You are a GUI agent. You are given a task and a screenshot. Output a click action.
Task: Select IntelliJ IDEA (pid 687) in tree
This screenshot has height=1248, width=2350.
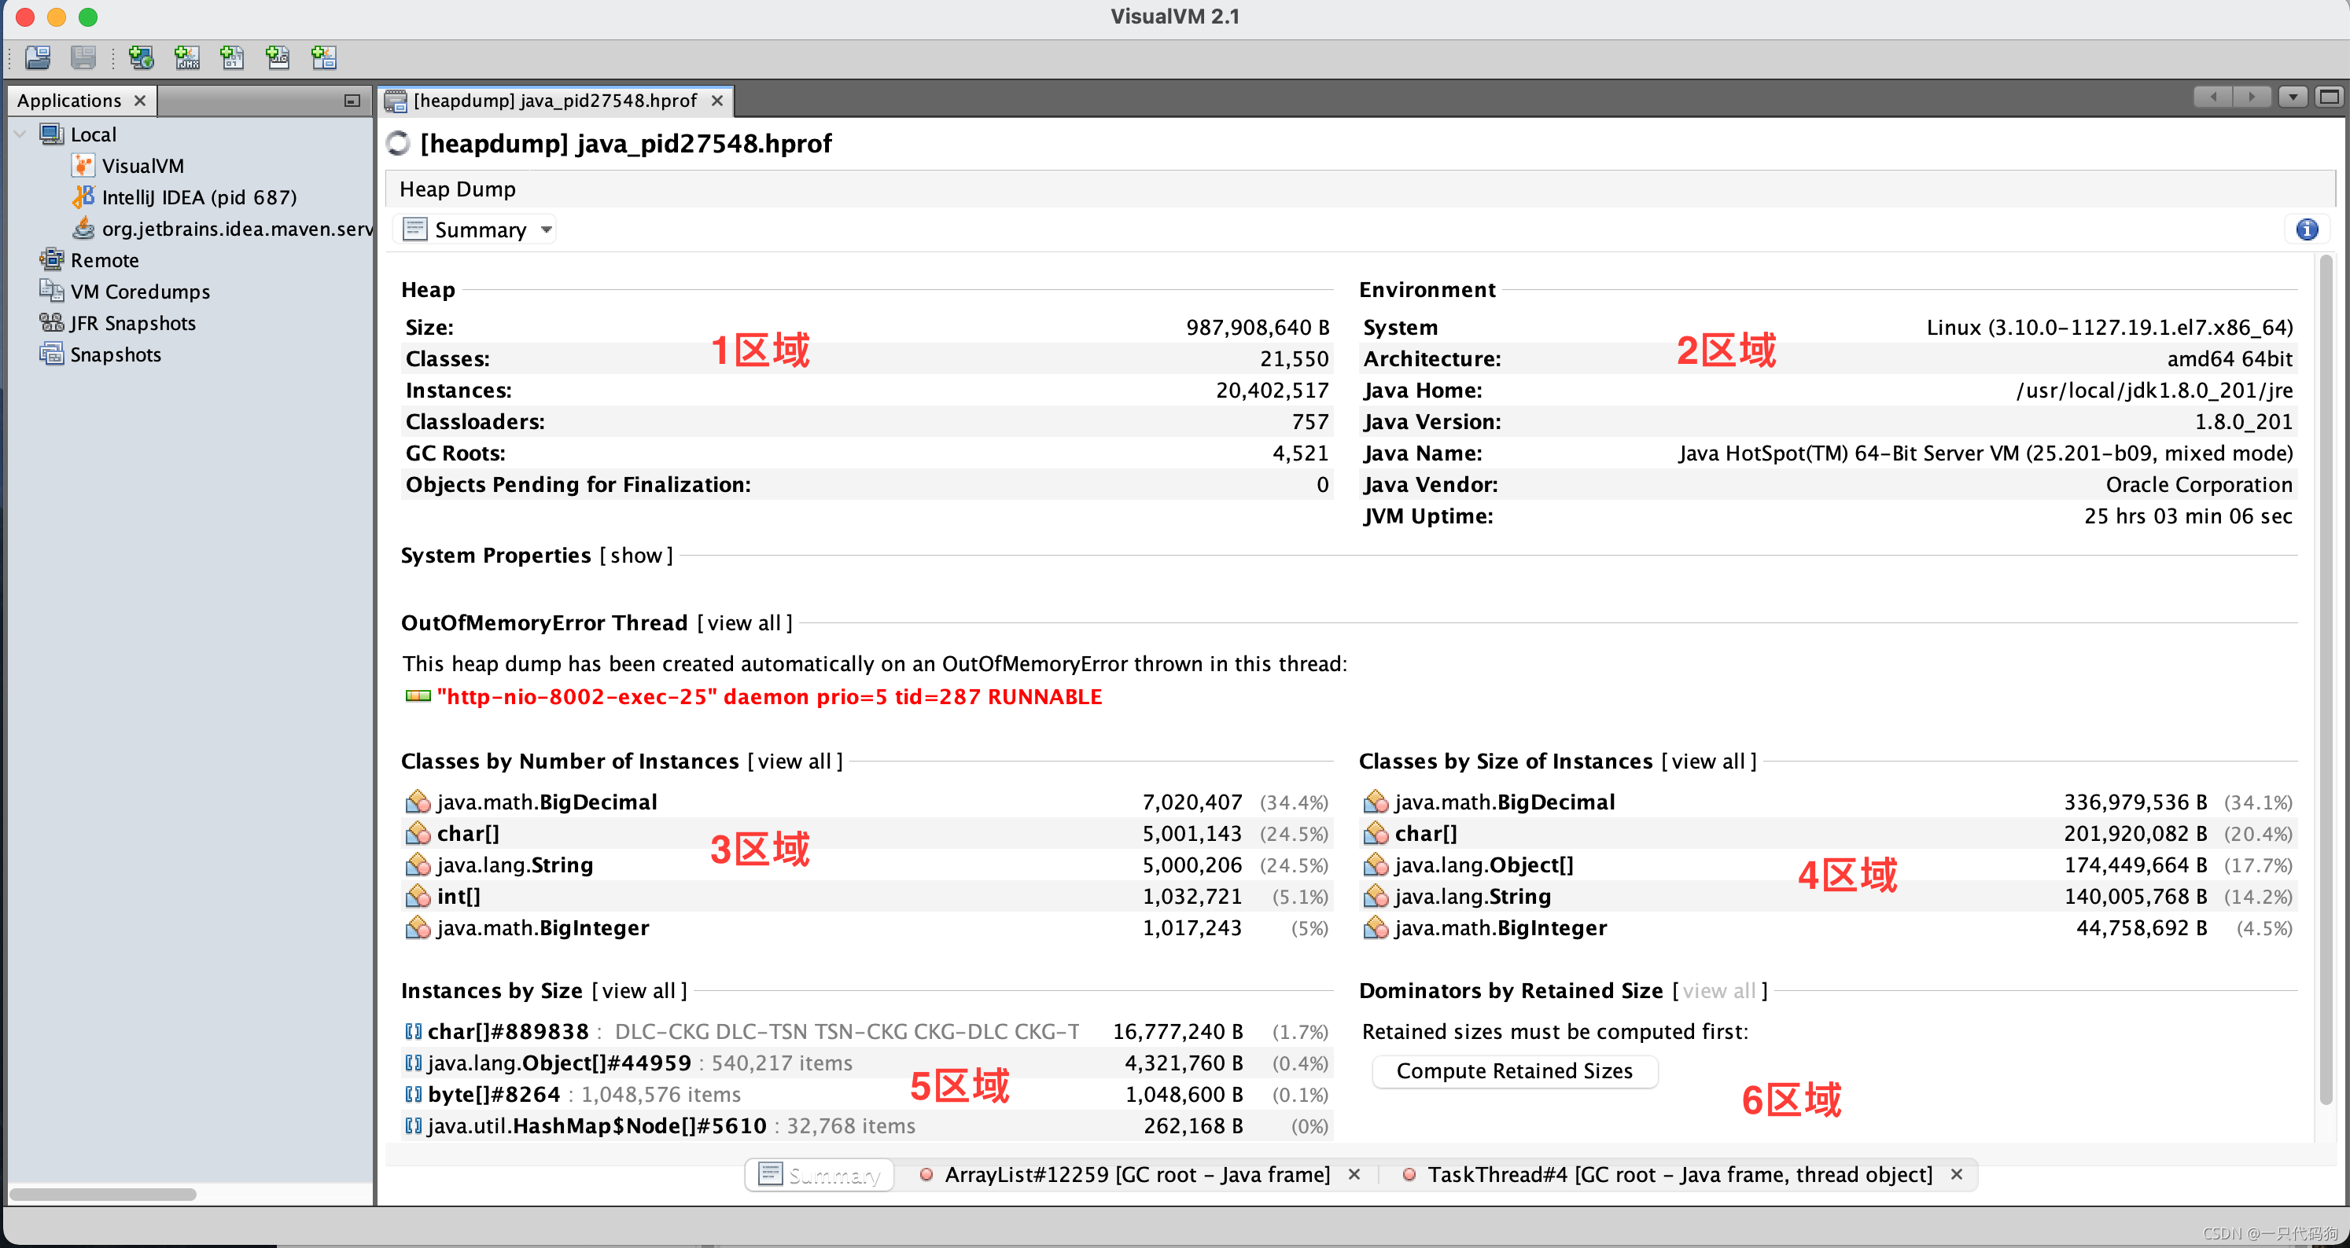pyautogui.click(x=198, y=197)
